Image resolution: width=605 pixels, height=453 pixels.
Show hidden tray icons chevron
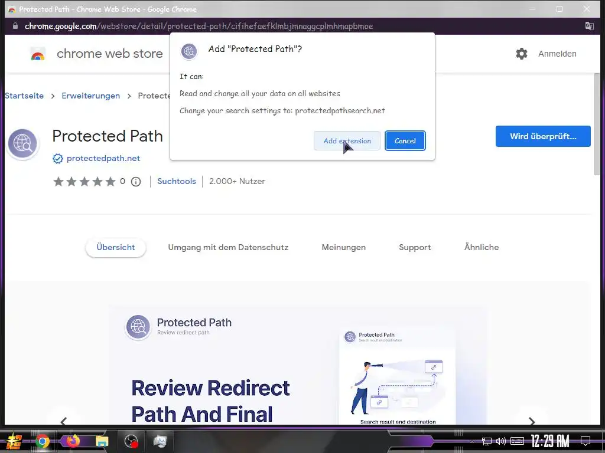(x=472, y=441)
